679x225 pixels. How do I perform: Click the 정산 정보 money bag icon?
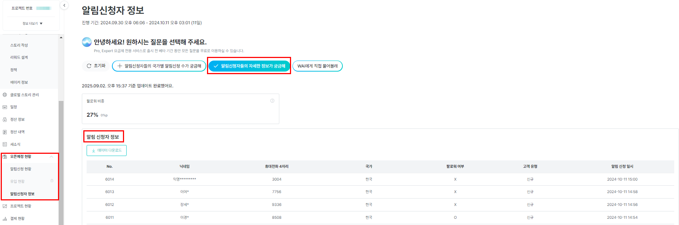point(5,120)
